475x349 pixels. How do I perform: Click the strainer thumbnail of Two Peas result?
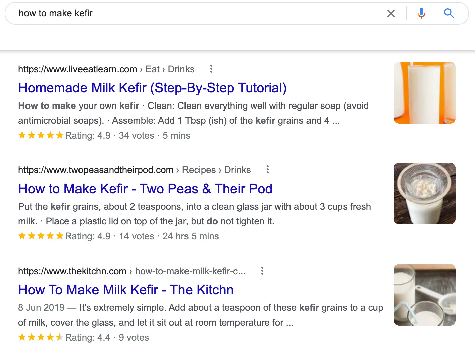tap(424, 194)
